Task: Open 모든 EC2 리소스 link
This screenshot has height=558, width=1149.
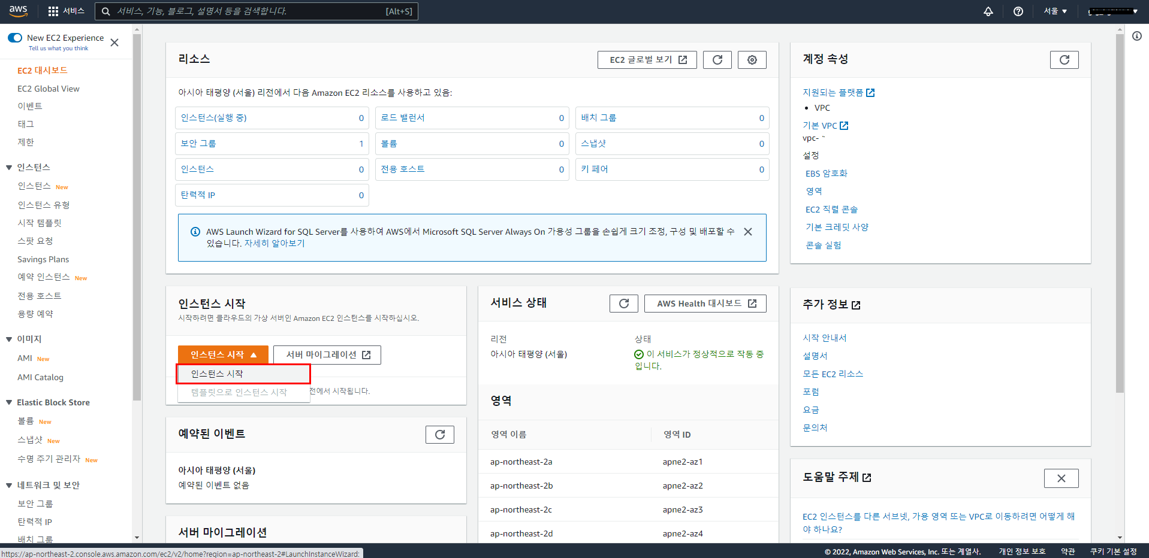Action: (x=833, y=374)
